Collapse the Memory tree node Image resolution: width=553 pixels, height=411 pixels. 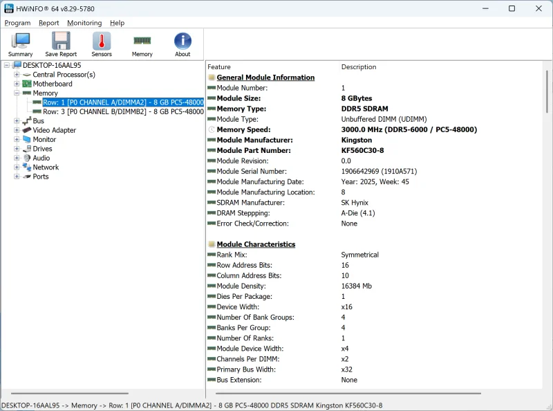[x=17, y=93]
